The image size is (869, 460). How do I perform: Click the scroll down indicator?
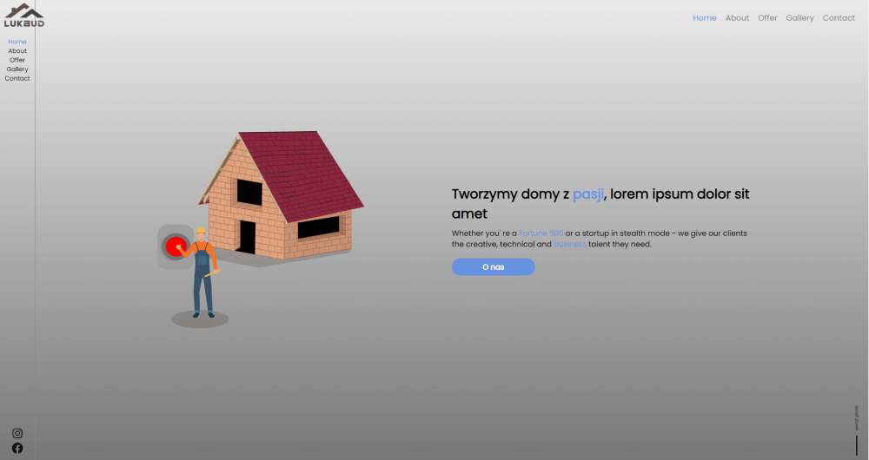point(856,430)
